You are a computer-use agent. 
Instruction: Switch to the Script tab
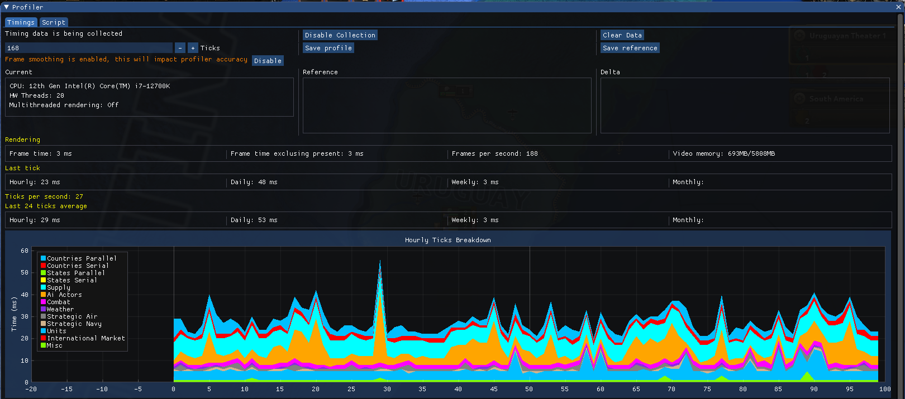click(x=54, y=22)
